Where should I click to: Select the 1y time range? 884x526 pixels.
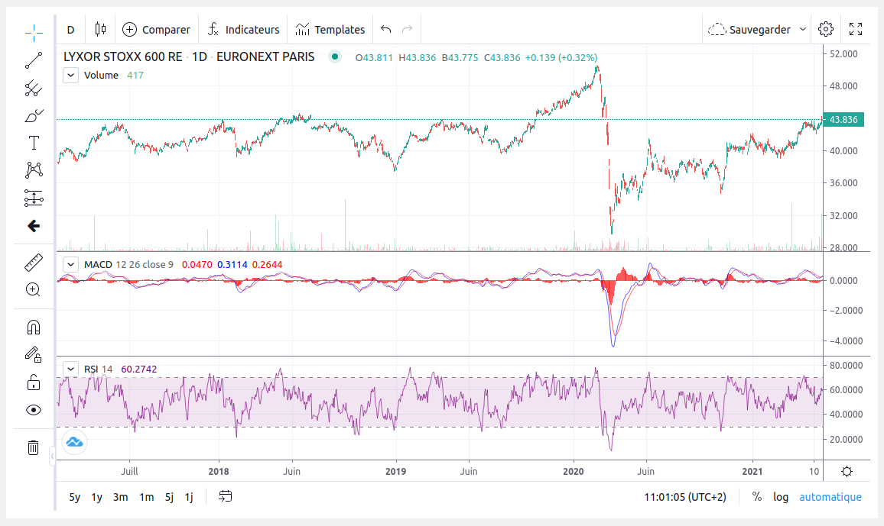tap(97, 497)
